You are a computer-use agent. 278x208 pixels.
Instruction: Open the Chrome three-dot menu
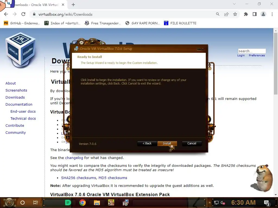click(272, 14)
